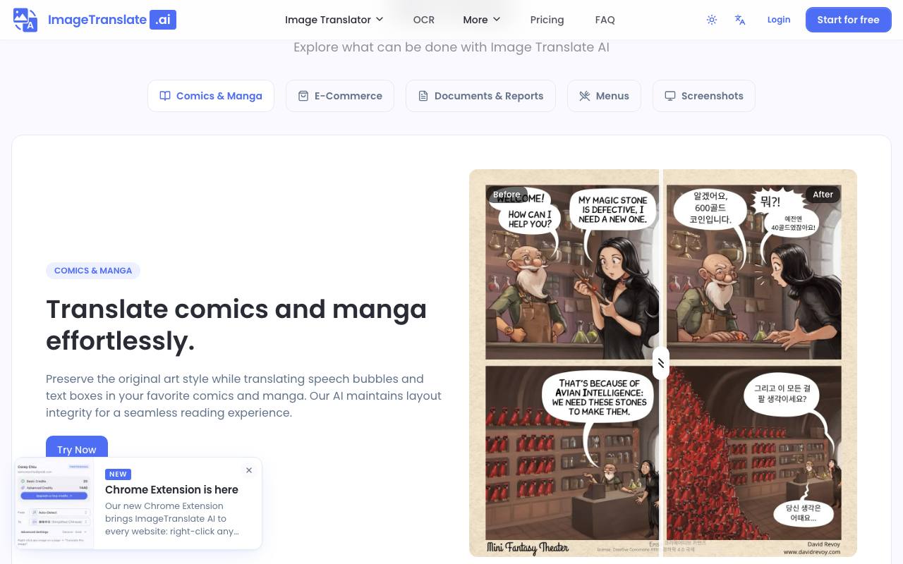Click the before/after comparison slider handle

[661, 363]
